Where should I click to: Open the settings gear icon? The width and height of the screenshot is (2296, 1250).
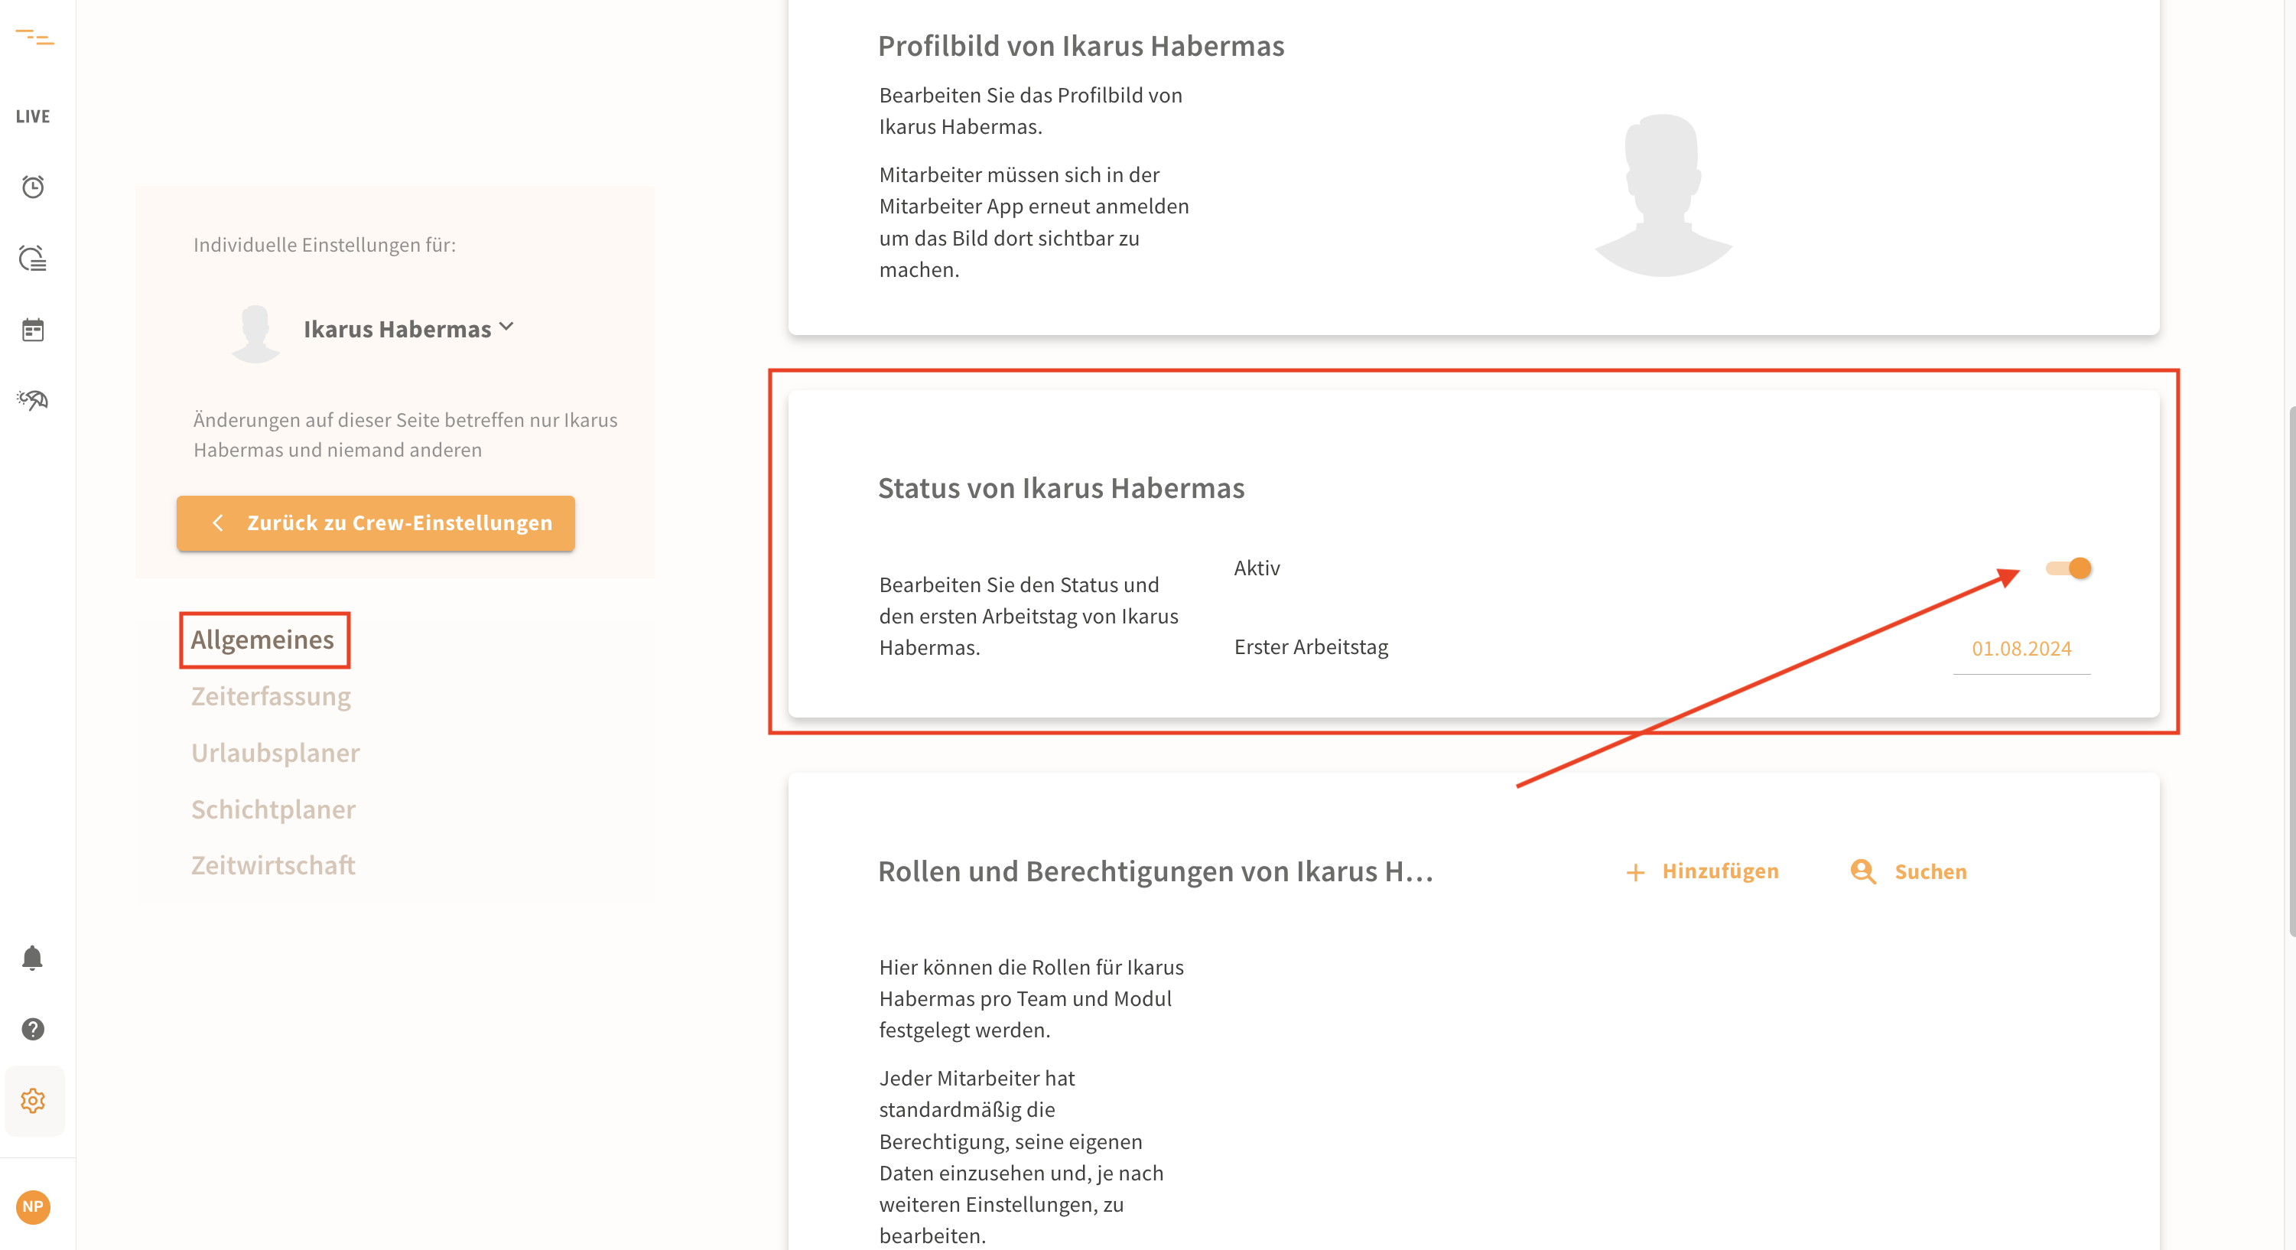point(33,1101)
